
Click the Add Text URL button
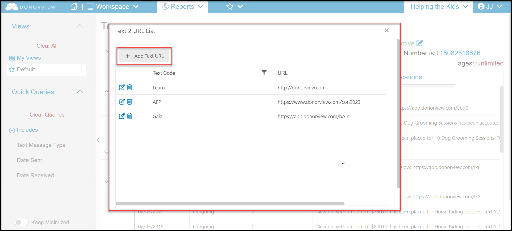tap(144, 56)
